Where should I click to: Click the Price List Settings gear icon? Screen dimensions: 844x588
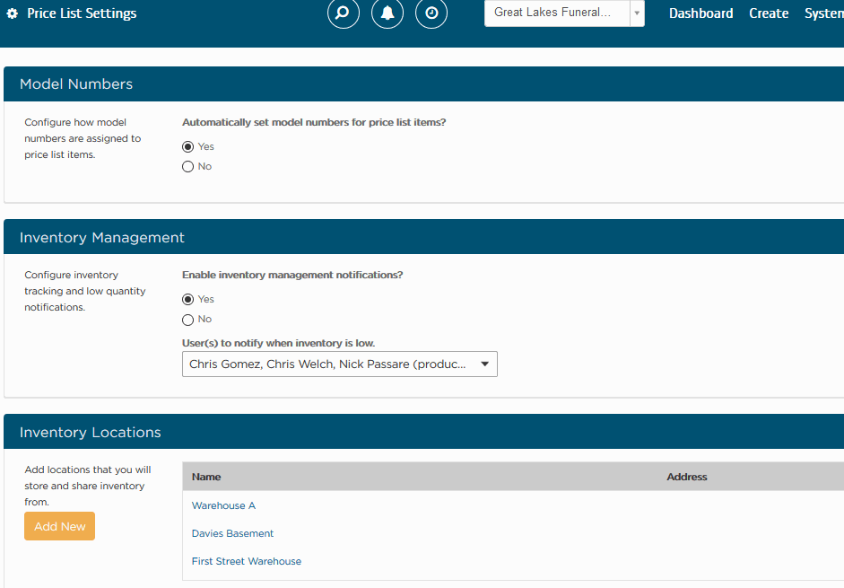point(13,13)
